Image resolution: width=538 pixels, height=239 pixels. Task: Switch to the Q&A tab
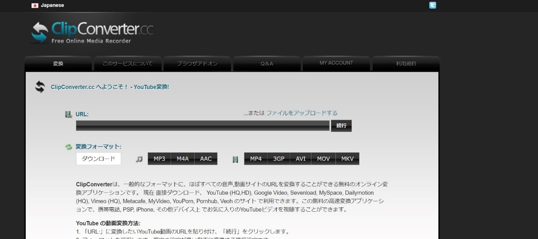click(x=267, y=64)
